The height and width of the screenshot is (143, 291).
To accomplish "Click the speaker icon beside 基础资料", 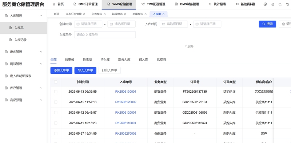I will pos(237,4).
